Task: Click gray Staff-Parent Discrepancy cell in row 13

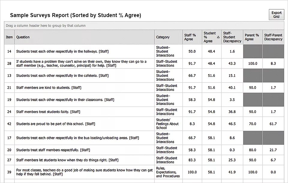Action: 273,76
